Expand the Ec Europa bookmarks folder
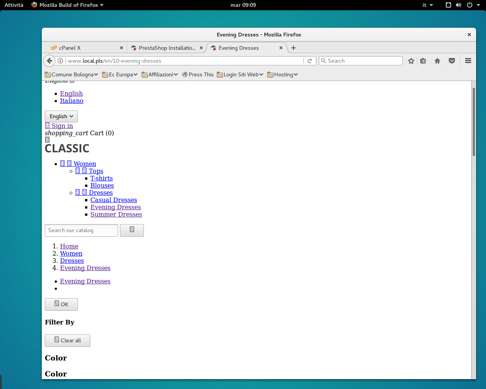 [120, 74]
